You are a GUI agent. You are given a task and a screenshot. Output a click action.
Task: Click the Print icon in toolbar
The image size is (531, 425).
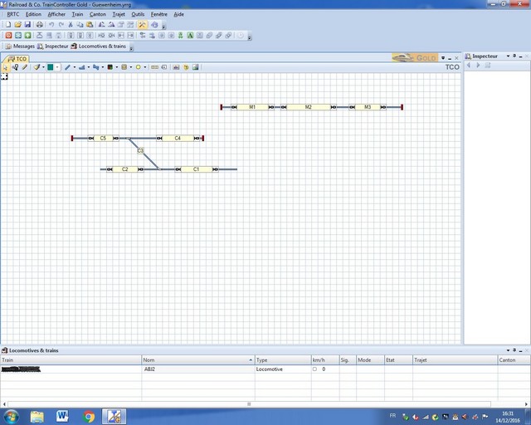point(39,25)
